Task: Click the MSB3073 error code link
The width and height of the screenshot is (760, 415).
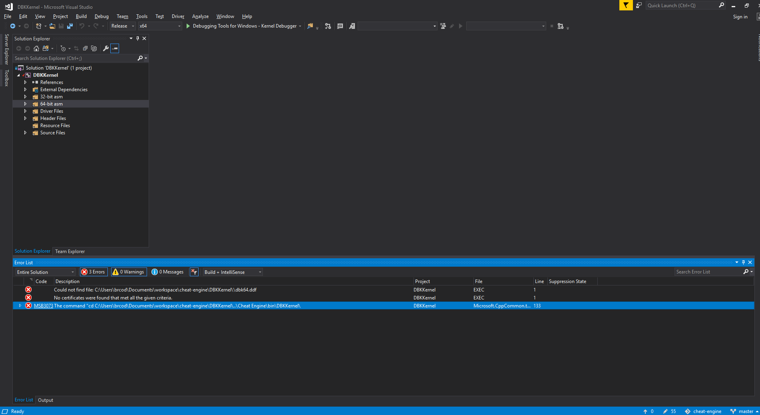Action: 43,306
